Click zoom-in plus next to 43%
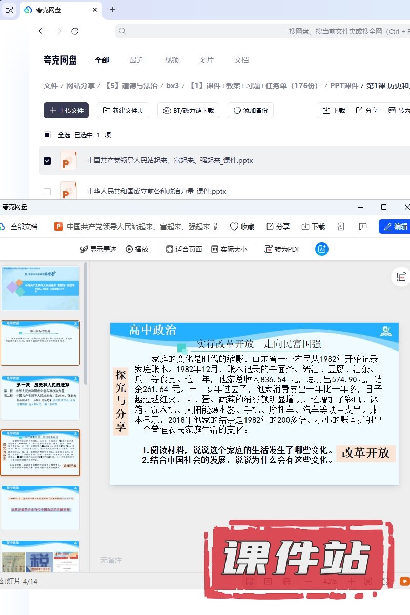The height and width of the screenshot is (615, 410). click(x=351, y=581)
